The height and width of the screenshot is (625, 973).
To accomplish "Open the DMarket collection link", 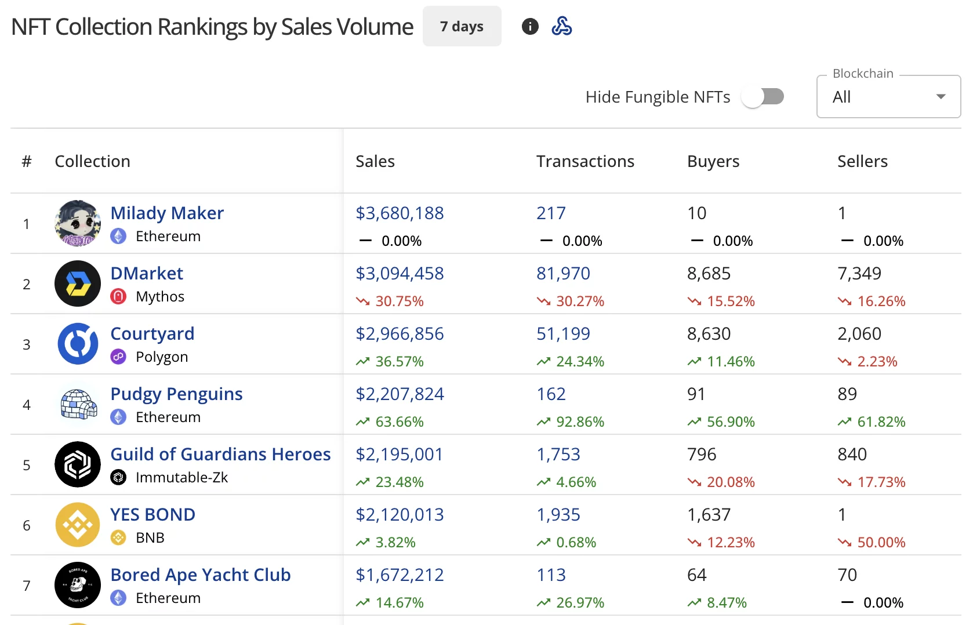I will point(146,273).
